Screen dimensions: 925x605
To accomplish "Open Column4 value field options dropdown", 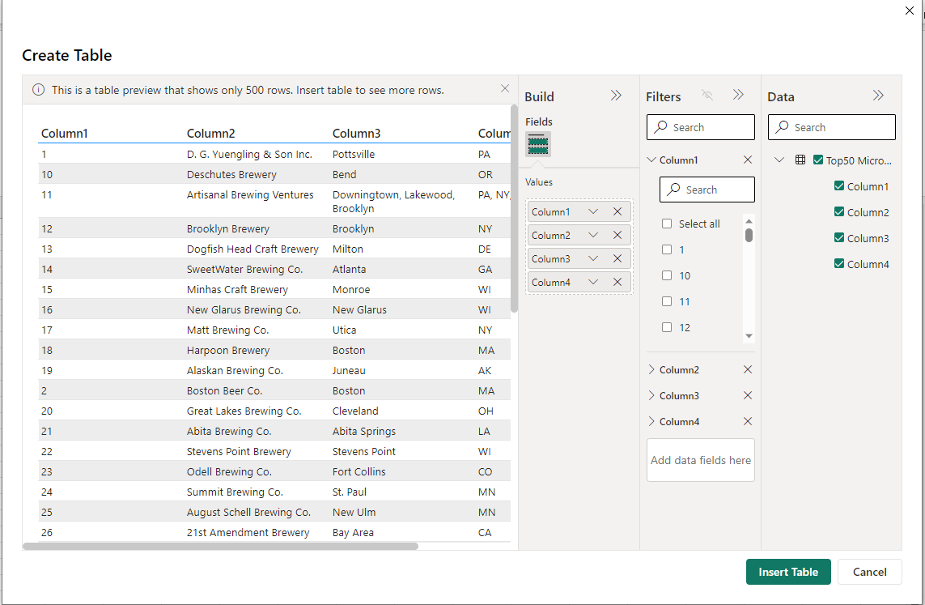I will tap(593, 282).
